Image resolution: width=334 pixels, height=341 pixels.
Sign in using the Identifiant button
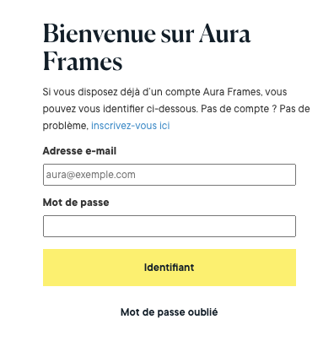[170, 268]
